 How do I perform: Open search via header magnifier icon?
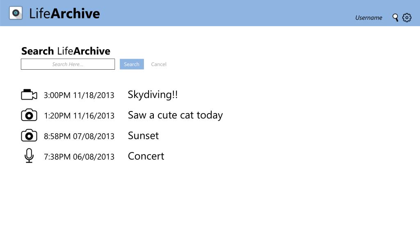click(395, 18)
